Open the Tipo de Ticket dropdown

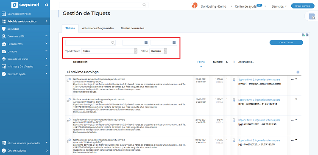tap(109, 51)
